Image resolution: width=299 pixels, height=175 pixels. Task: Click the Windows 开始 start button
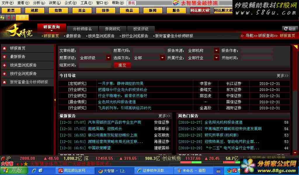(14, 170)
